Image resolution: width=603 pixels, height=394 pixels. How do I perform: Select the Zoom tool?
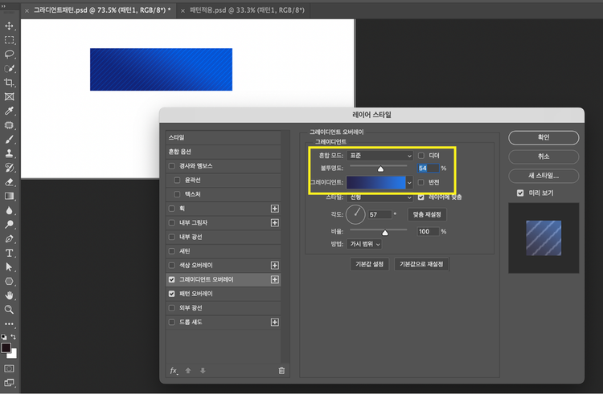click(x=9, y=310)
